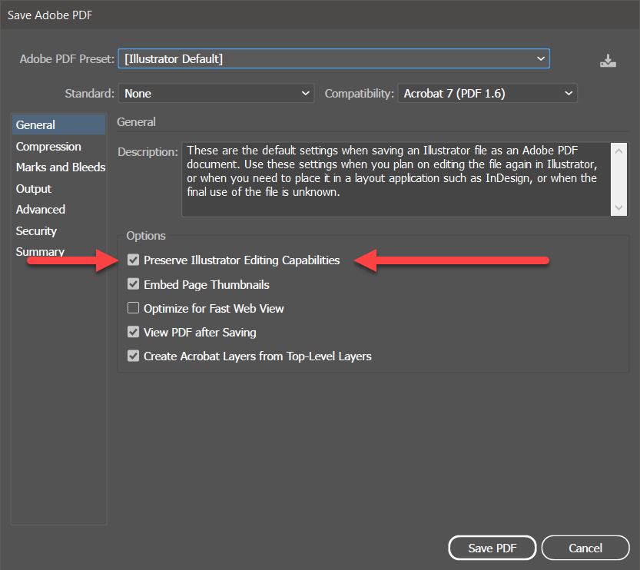Click inside the Description text box

396,179
